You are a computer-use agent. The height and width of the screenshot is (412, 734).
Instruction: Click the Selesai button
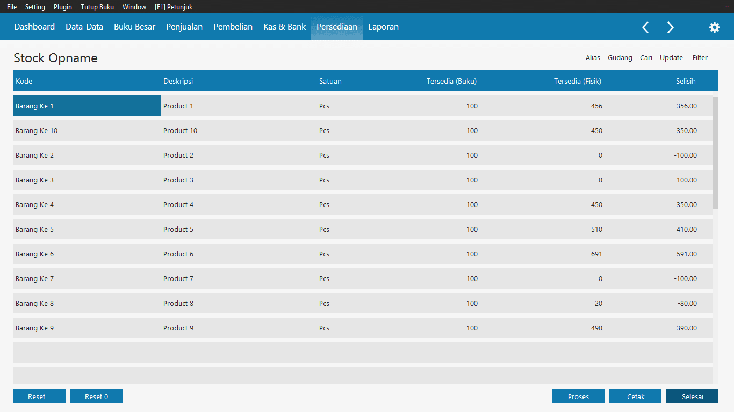tap(692, 396)
